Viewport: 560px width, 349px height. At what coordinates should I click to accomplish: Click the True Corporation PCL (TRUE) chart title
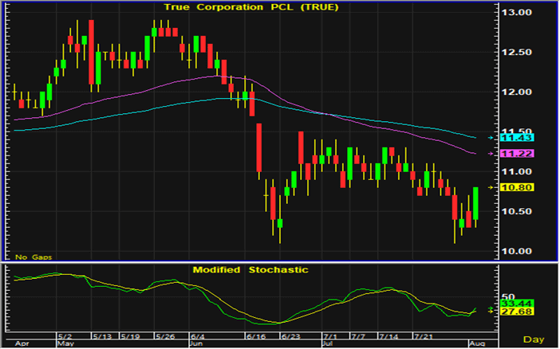click(x=250, y=7)
